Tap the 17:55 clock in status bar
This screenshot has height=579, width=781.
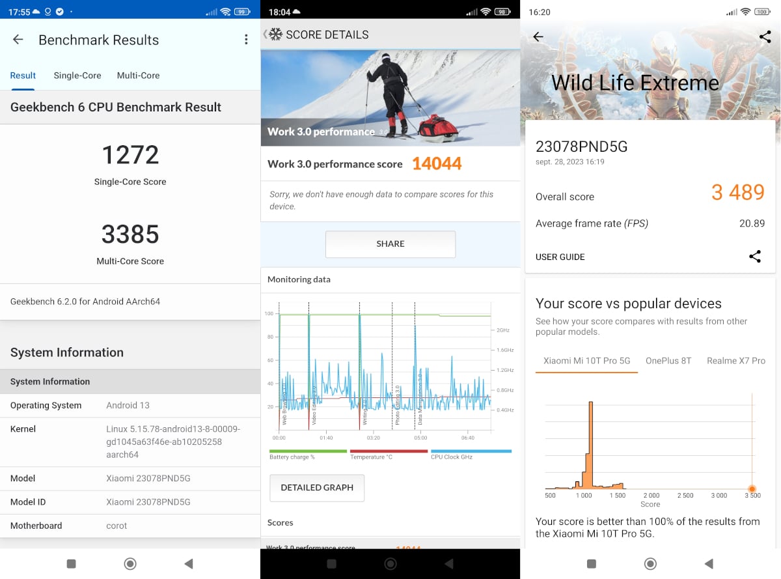pos(20,12)
